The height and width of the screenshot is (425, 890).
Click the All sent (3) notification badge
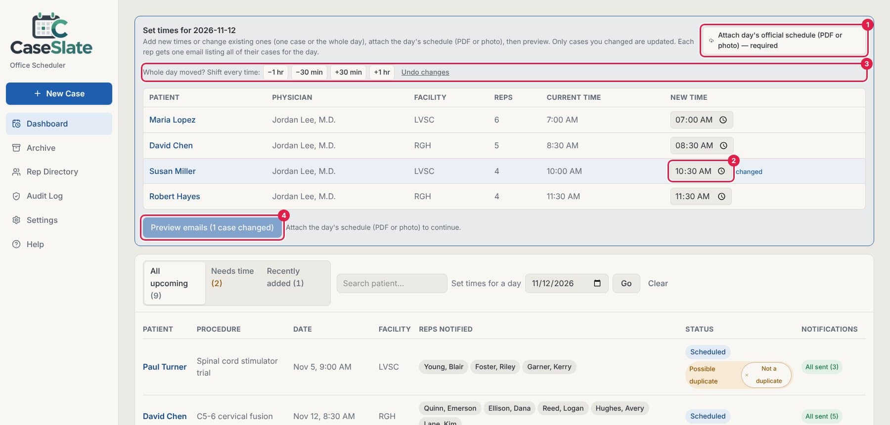(822, 367)
